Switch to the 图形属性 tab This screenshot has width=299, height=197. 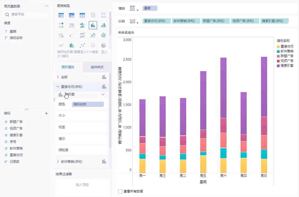coord(68,67)
